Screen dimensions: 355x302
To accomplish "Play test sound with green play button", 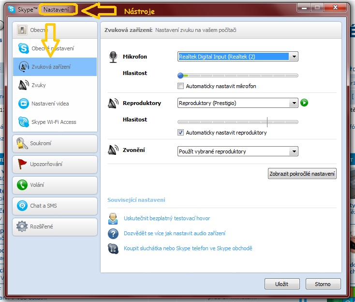I will pos(304,103).
